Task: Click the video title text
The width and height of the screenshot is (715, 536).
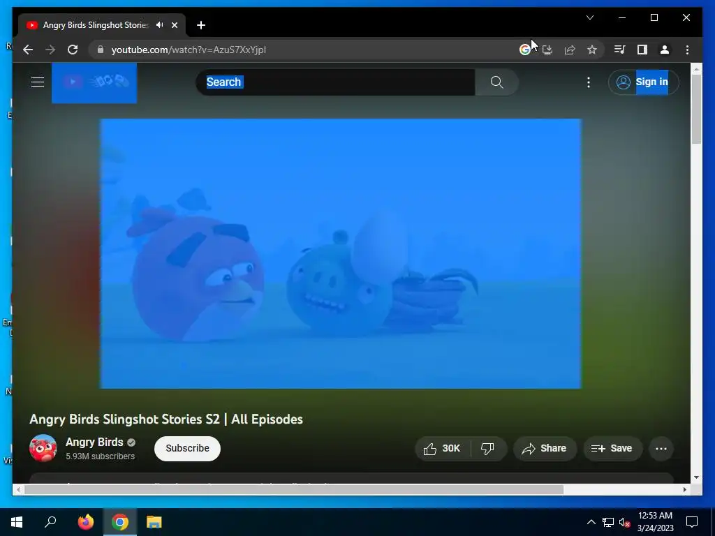Action: pos(166,419)
